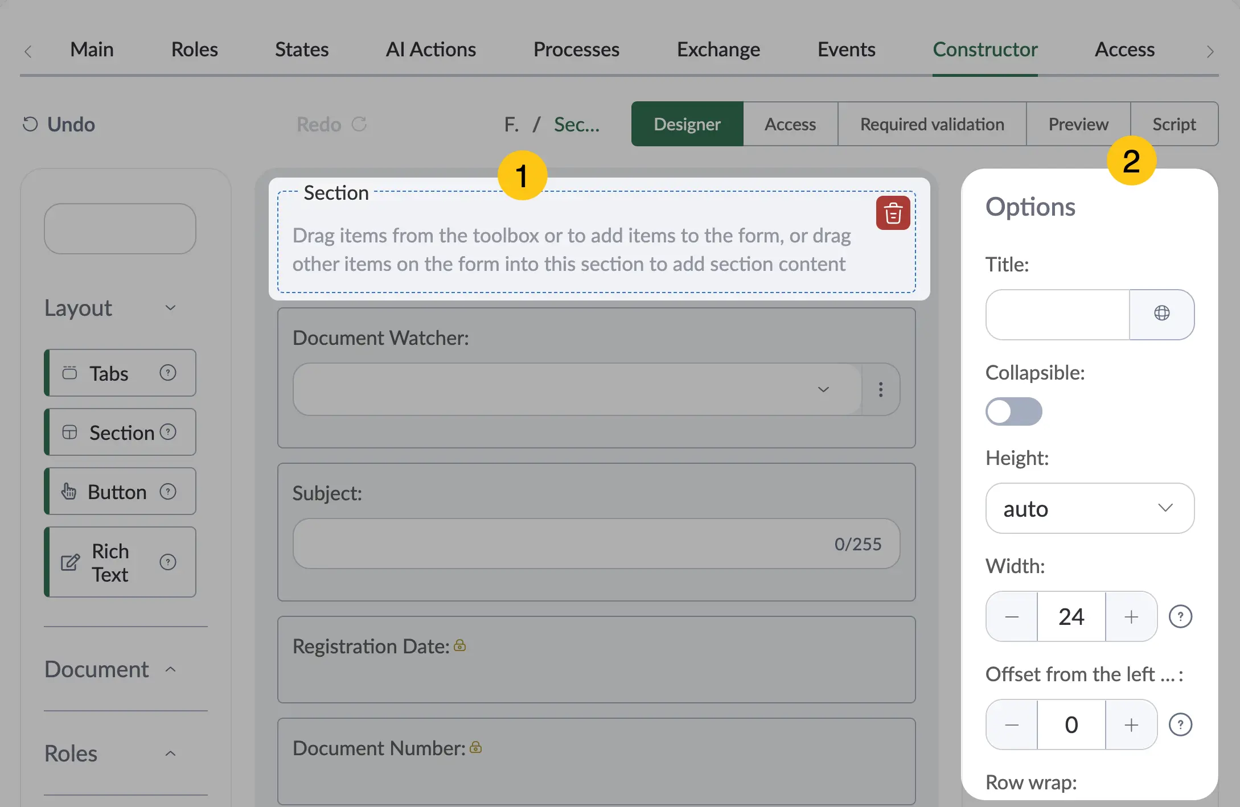The height and width of the screenshot is (807, 1240).
Task: Open the Exchange tab
Action: tap(718, 50)
